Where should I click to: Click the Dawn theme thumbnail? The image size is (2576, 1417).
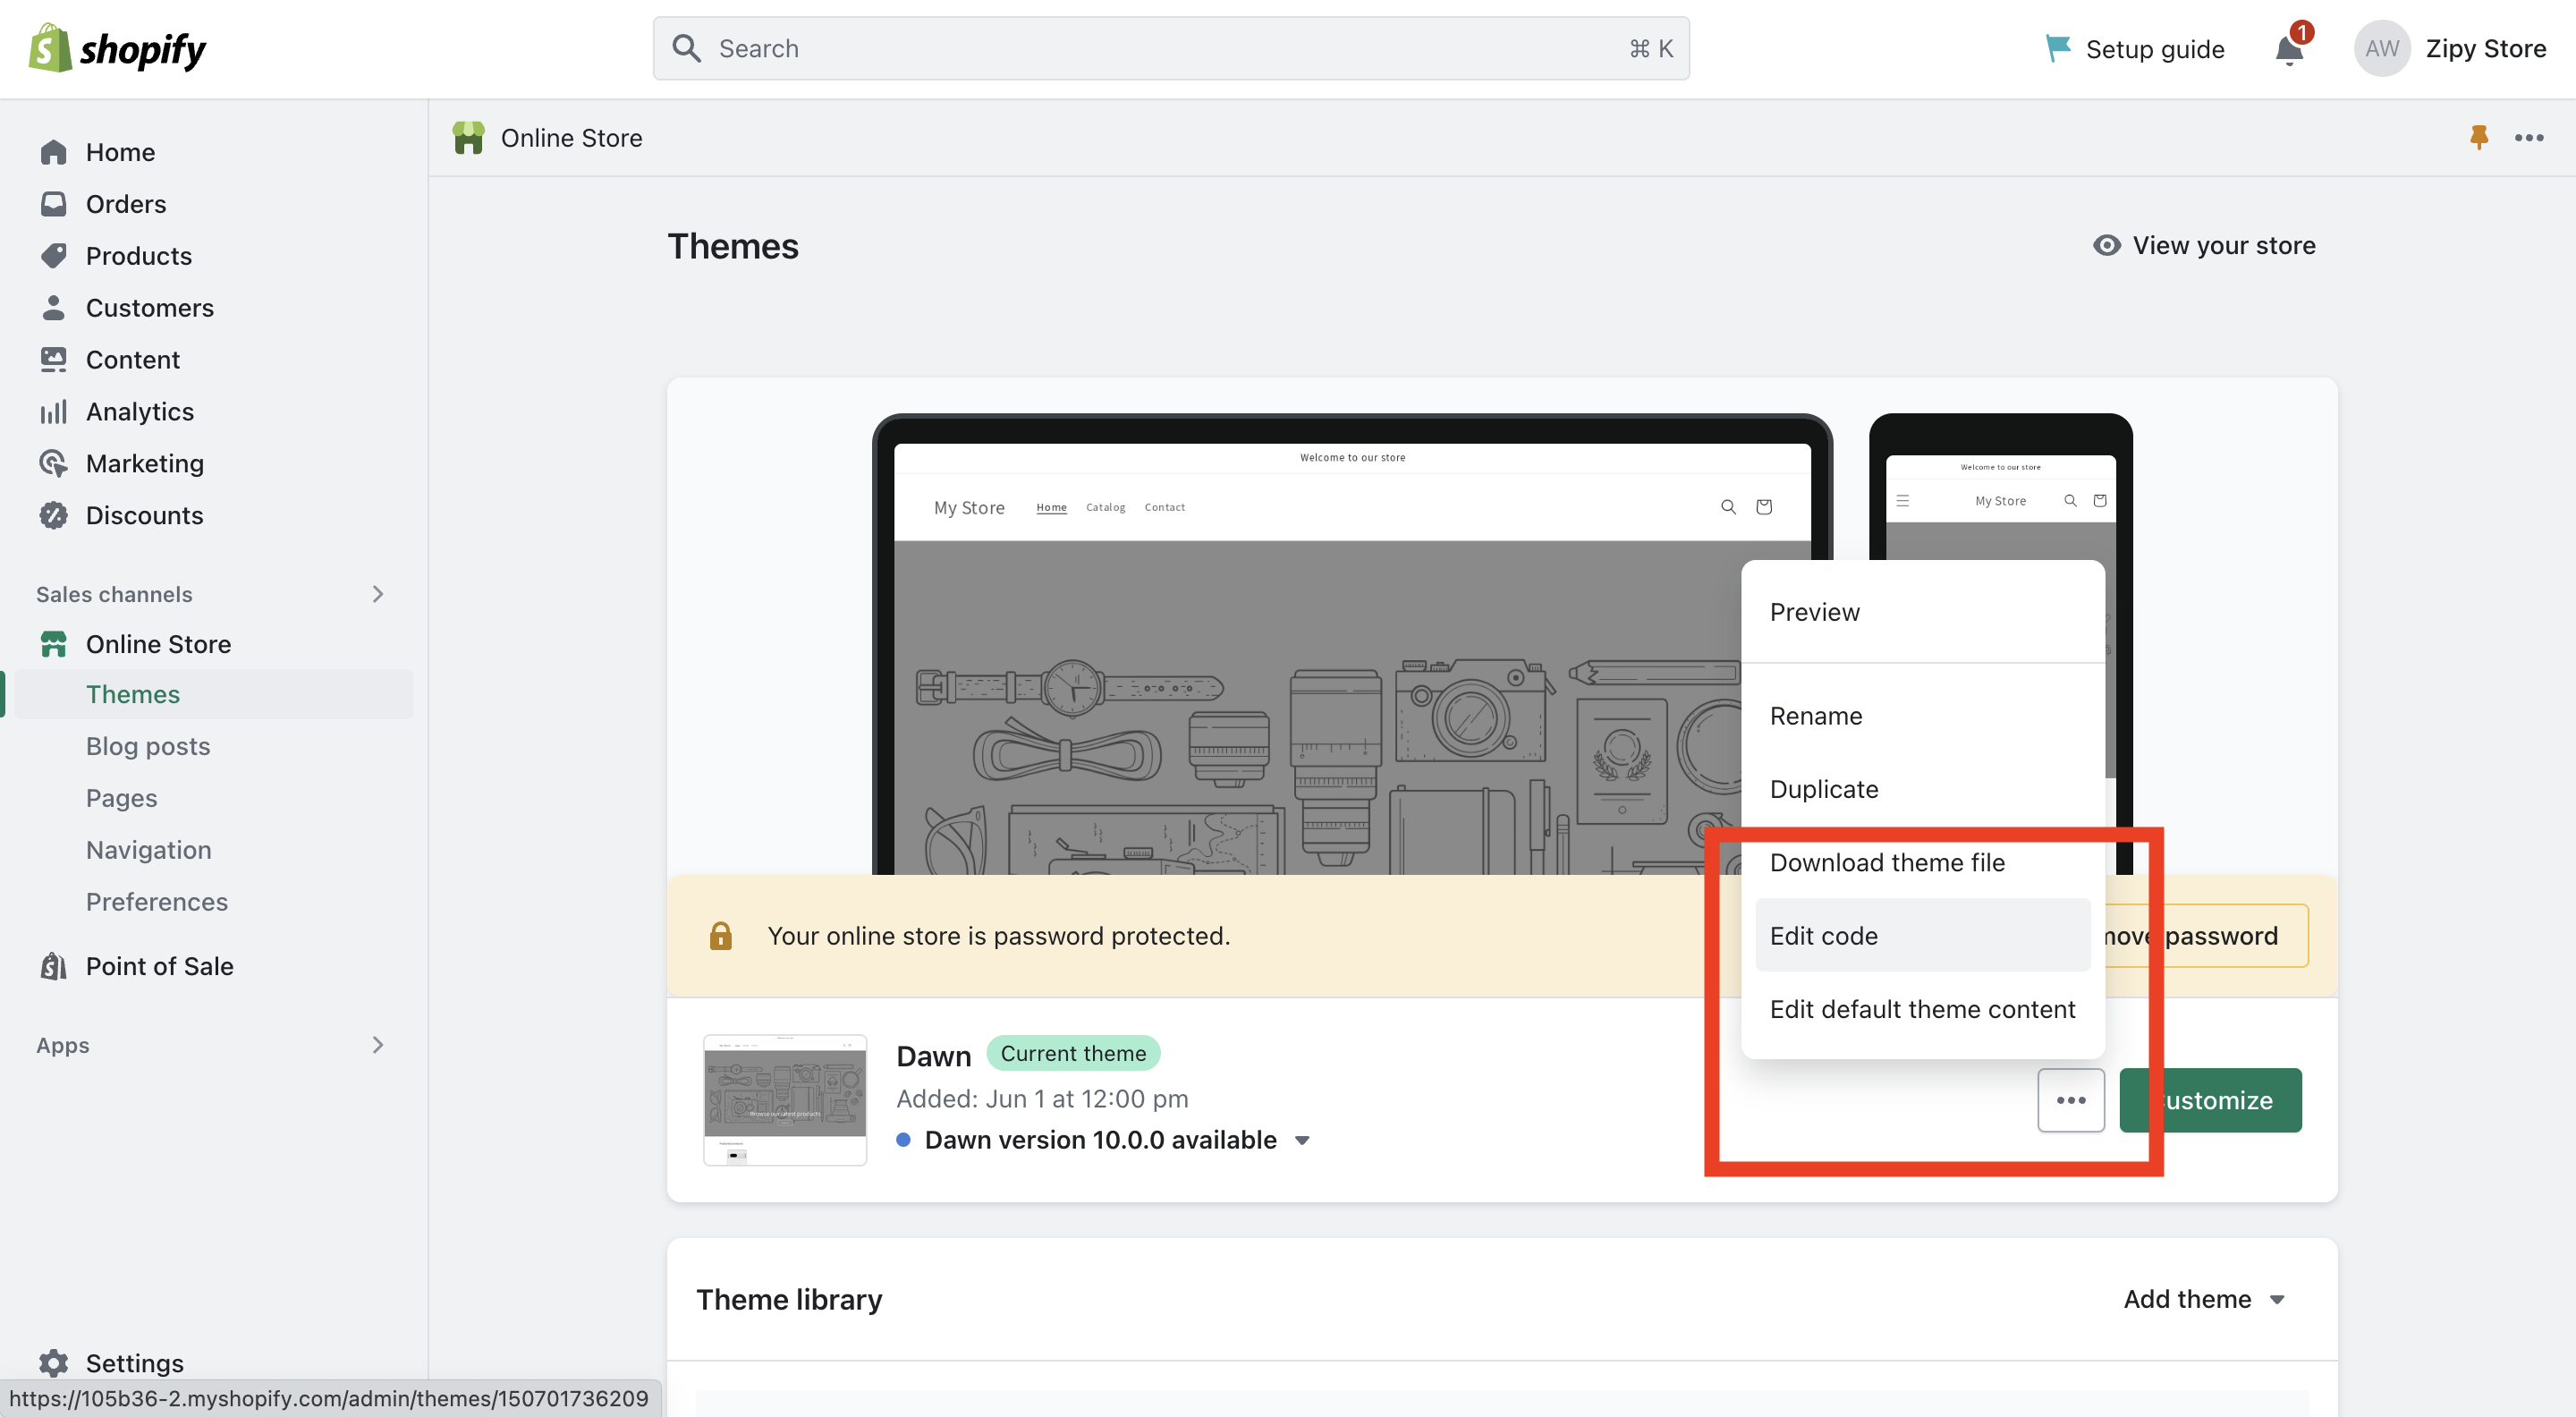pyautogui.click(x=785, y=1100)
